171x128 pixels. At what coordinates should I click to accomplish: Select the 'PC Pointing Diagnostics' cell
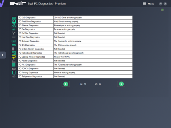[x=36, y=73]
